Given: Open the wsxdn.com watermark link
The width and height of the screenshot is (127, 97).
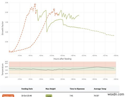Looking at the screenshot, I should tap(116, 94).
